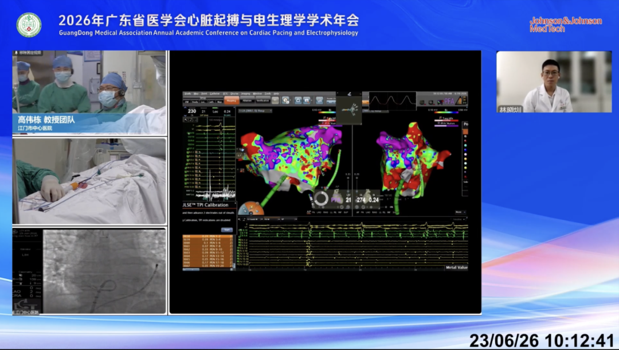This screenshot has height=350, width=619.
Task: Switch to the Verification stage button
Action: (x=263, y=101)
